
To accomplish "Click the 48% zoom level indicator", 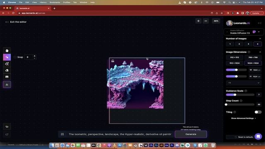I will tap(216, 21).
